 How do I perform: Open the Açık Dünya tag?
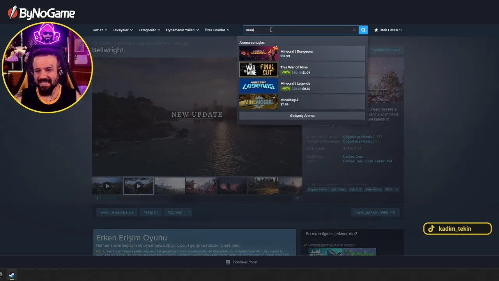[338, 190]
